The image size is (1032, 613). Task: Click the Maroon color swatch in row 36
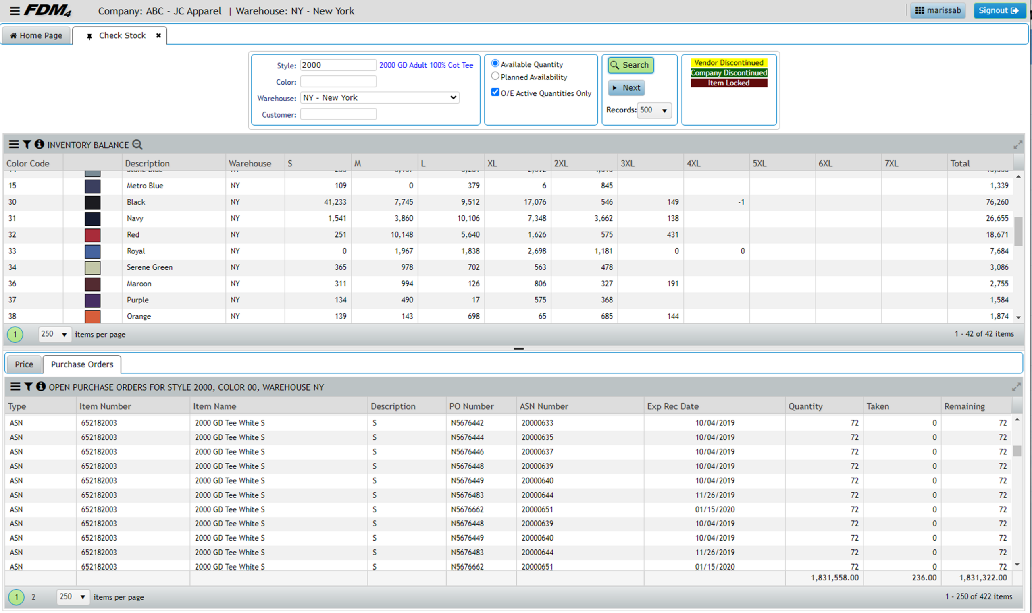click(x=92, y=284)
